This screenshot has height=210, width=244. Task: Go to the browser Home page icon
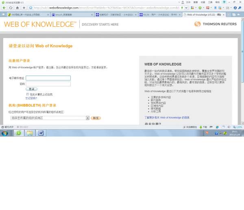(17, 8)
